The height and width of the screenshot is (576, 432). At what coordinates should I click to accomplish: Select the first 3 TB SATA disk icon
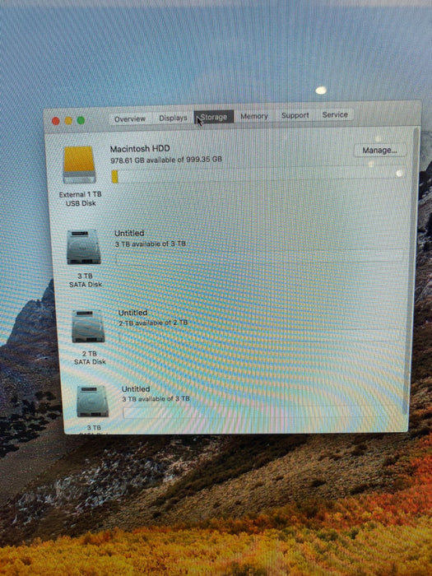[x=84, y=247]
